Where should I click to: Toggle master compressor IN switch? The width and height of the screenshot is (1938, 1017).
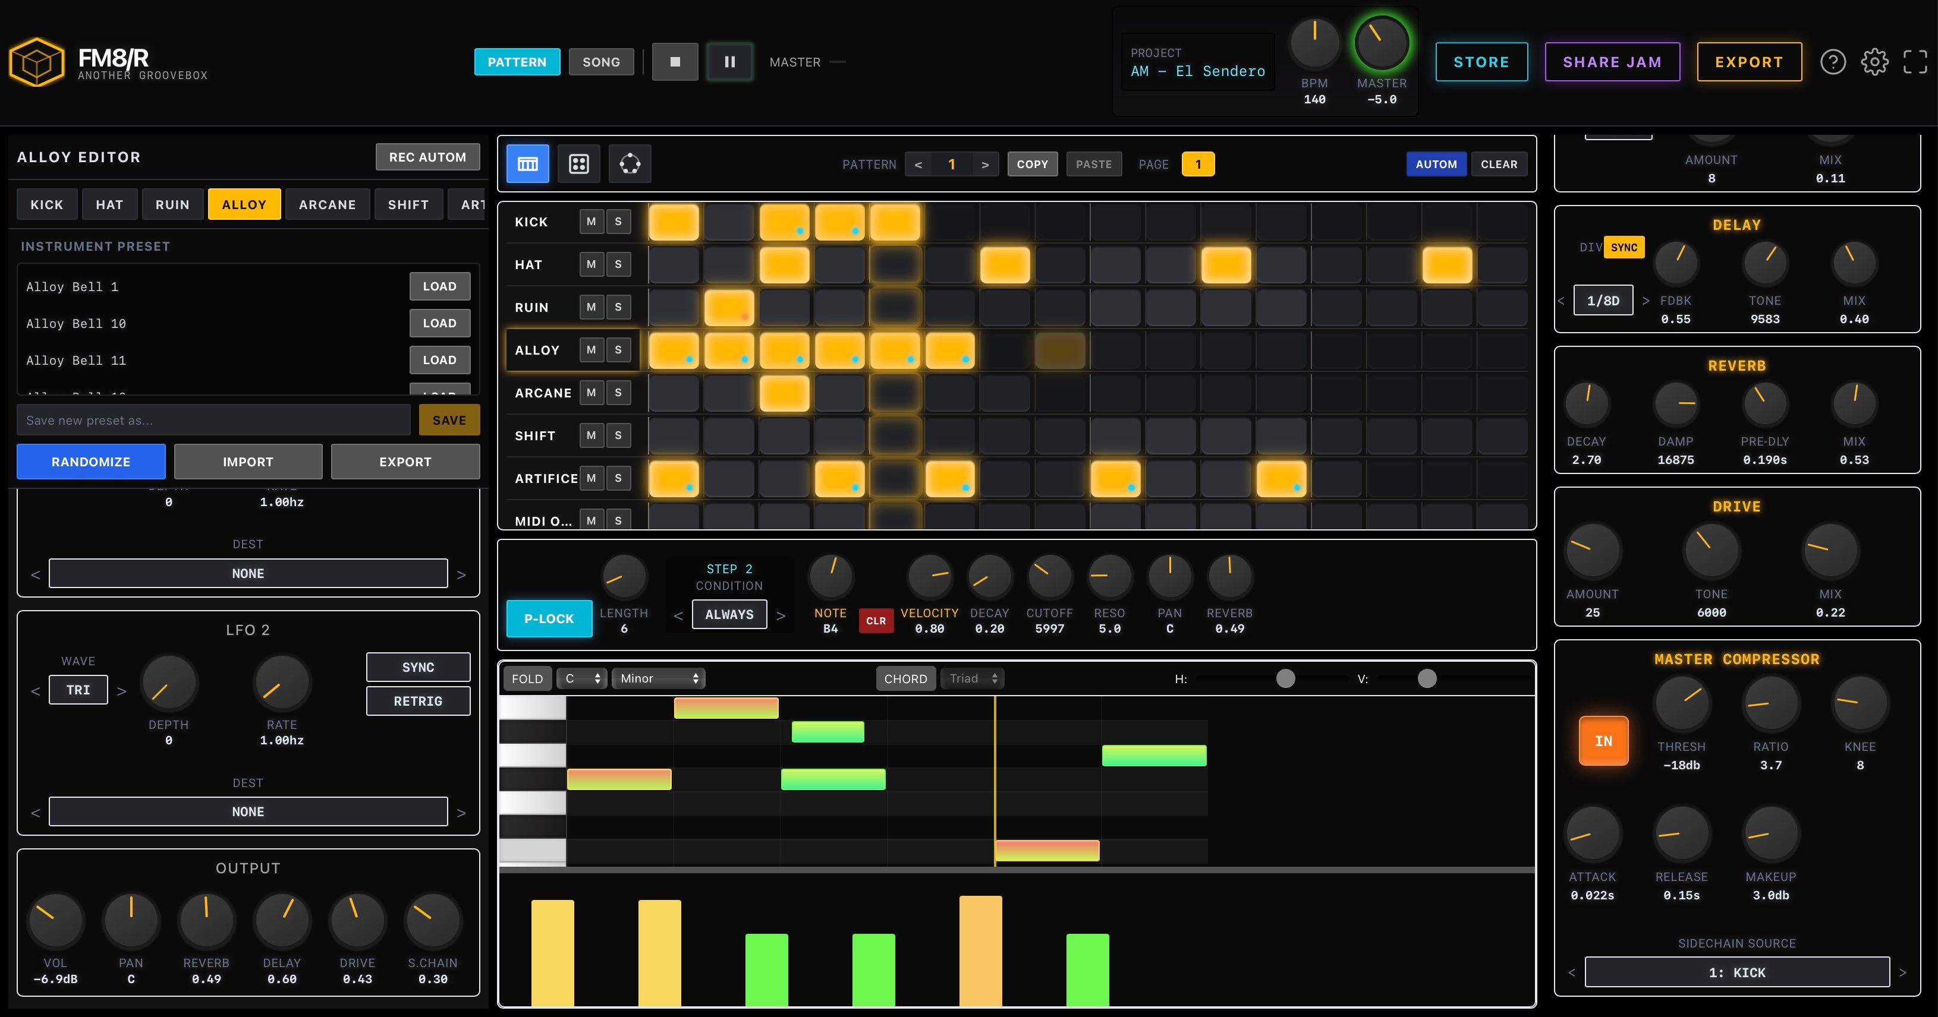pos(1603,741)
